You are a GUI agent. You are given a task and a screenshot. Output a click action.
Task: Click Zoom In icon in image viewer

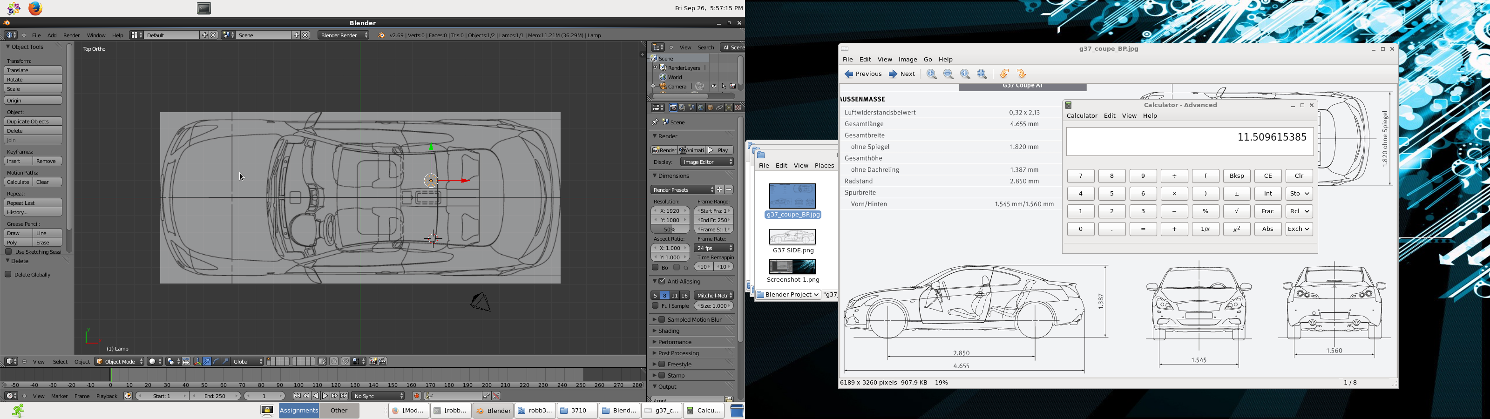(x=932, y=74)
